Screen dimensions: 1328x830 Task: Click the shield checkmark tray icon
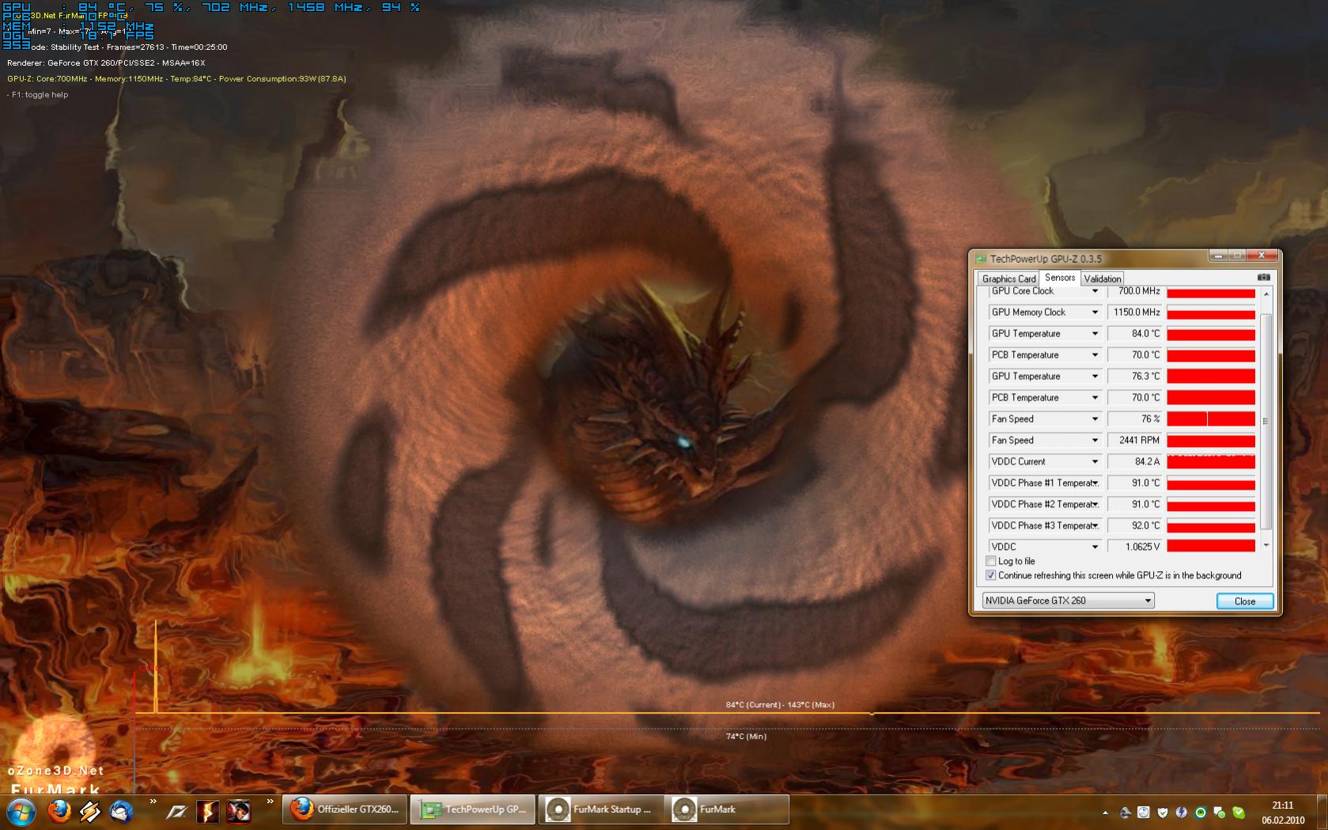tap(1163, 813)
